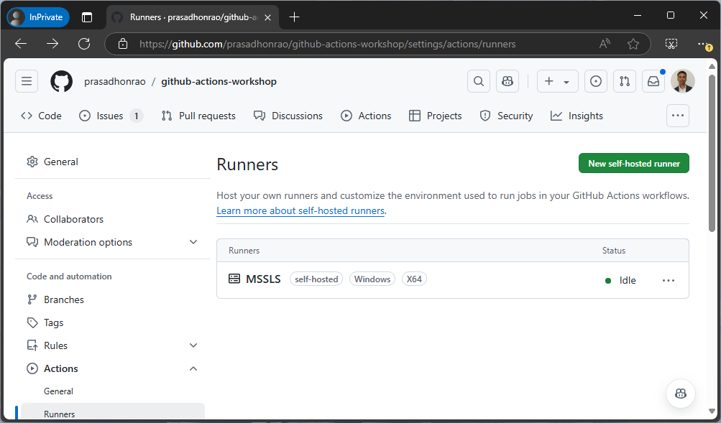Switch to the Pull requests tab
The height and width of the screenshot is (423, 721).
tap(198, 116)
